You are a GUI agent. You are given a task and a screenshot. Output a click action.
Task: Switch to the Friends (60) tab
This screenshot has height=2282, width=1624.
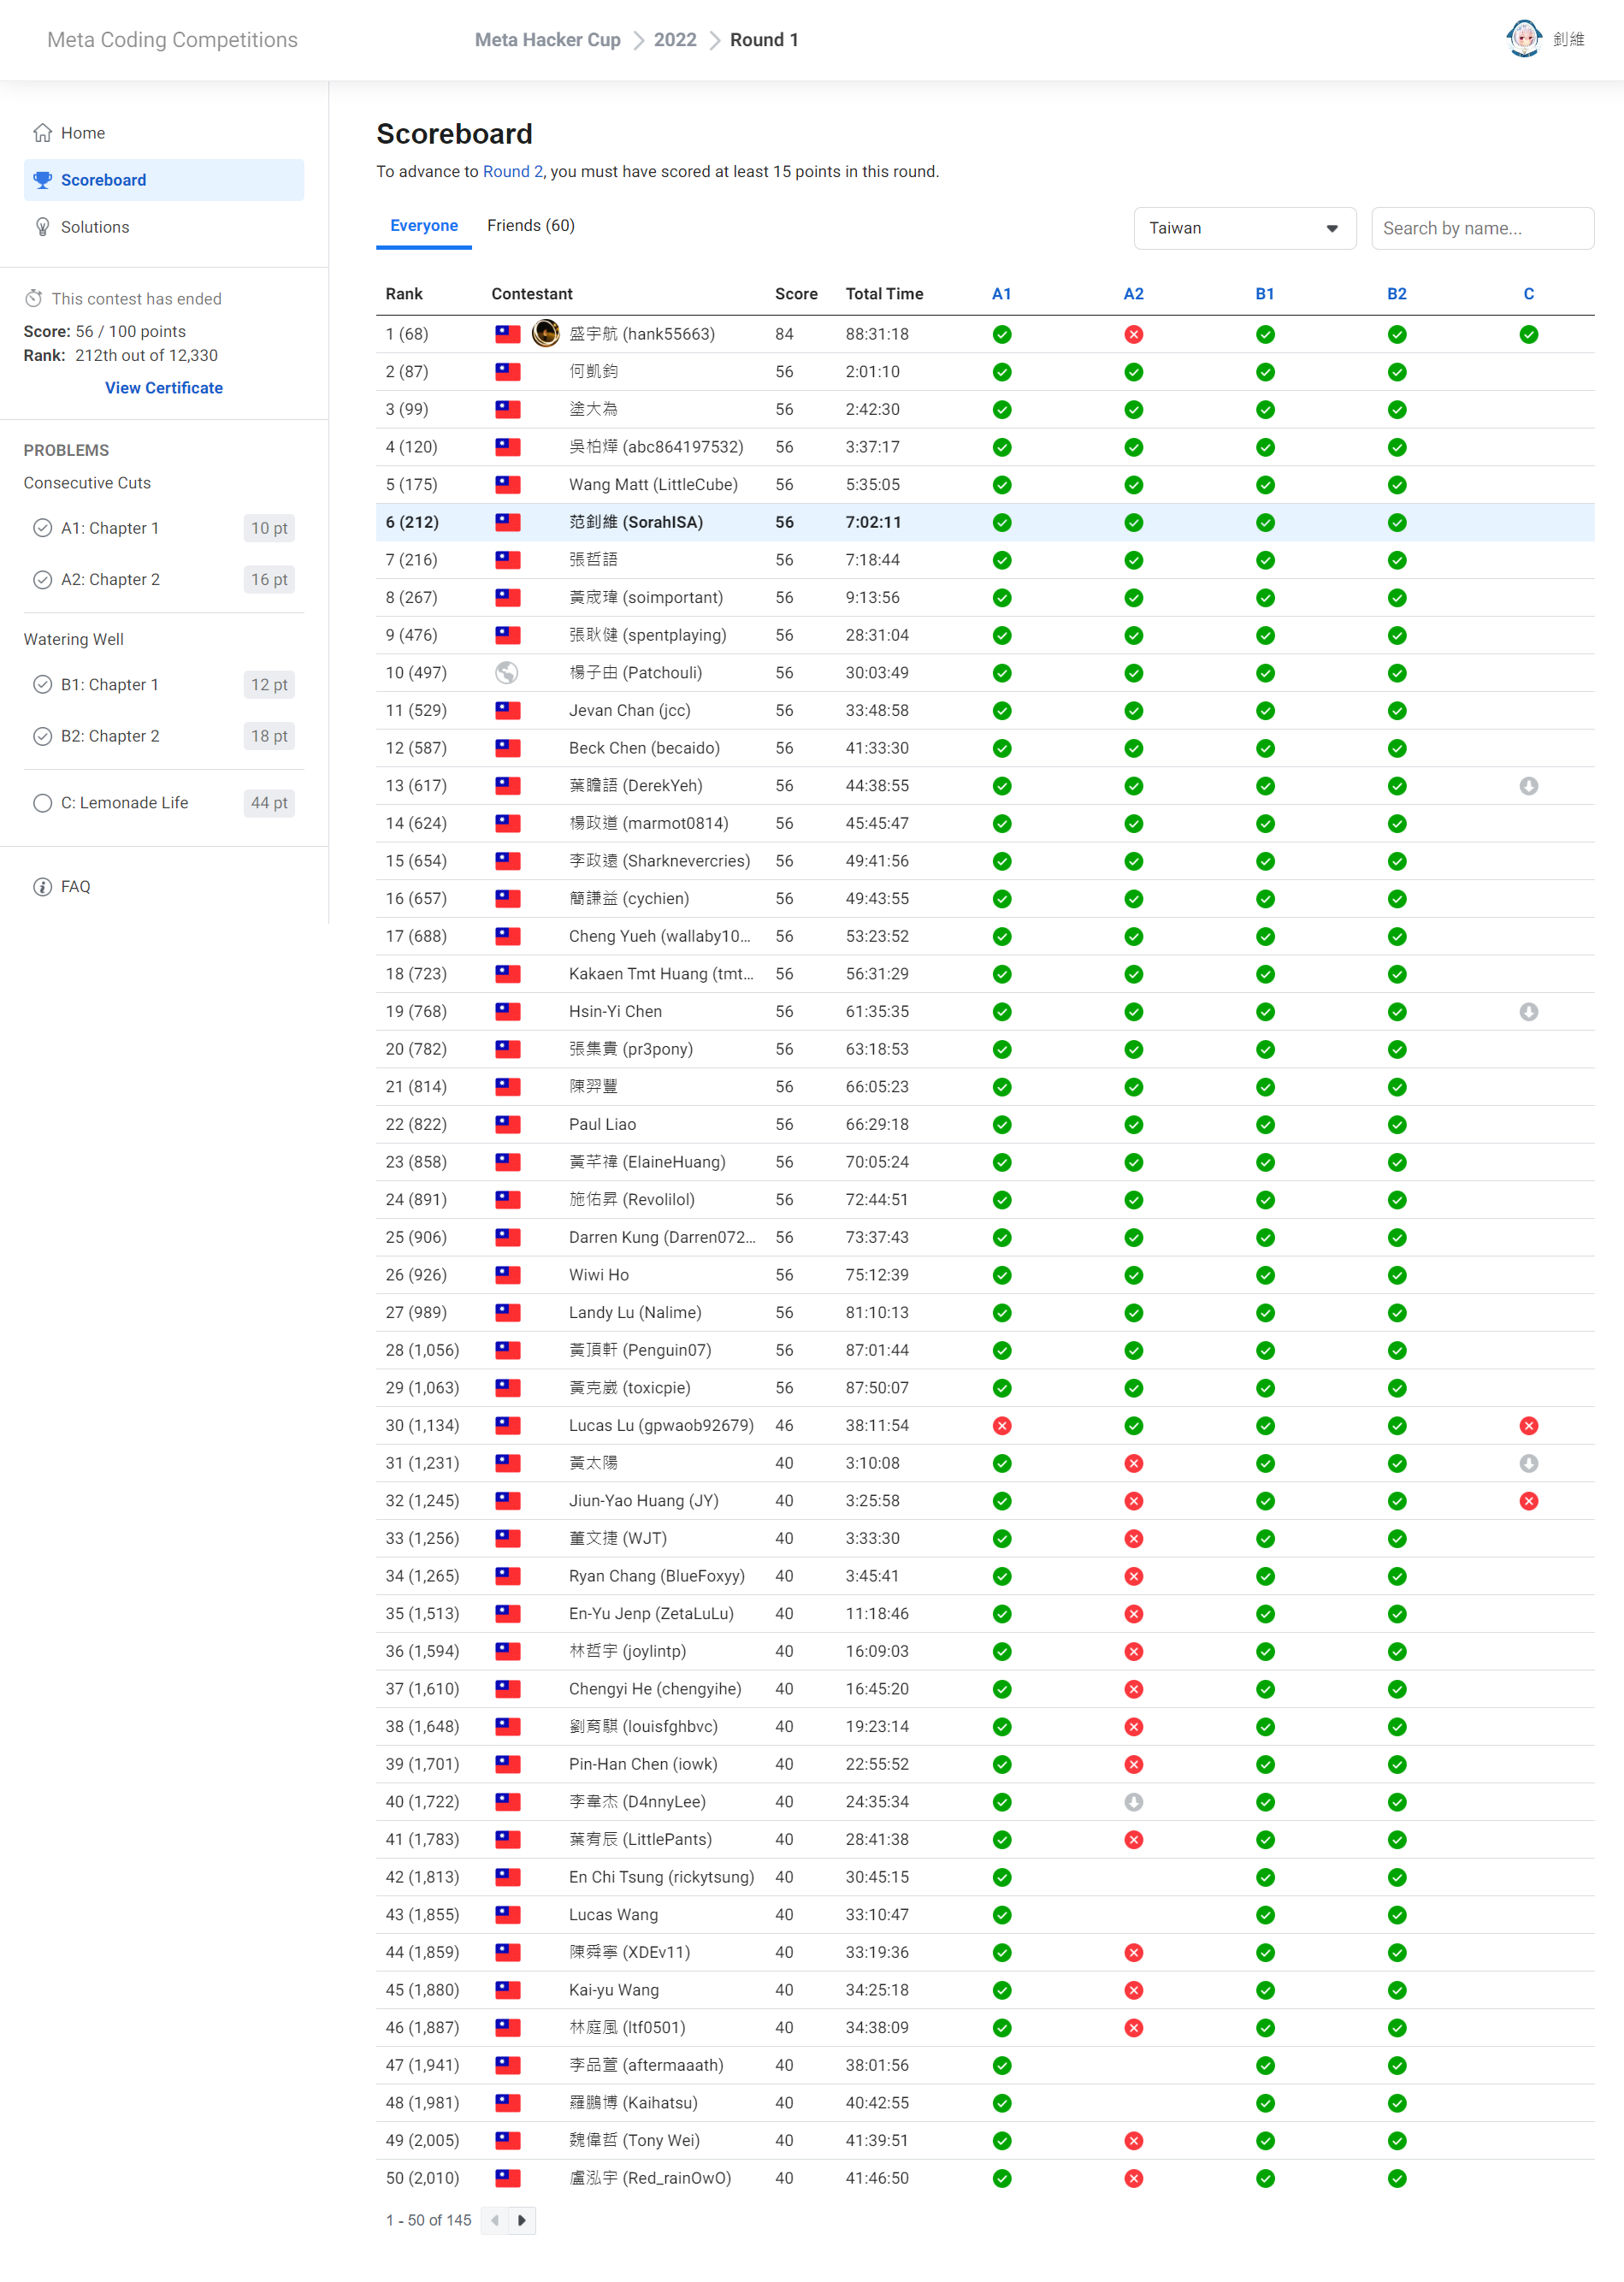(x=530, y=226)
